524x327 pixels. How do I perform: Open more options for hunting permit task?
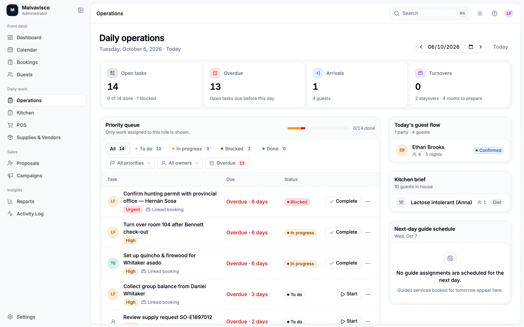(368, 202)
